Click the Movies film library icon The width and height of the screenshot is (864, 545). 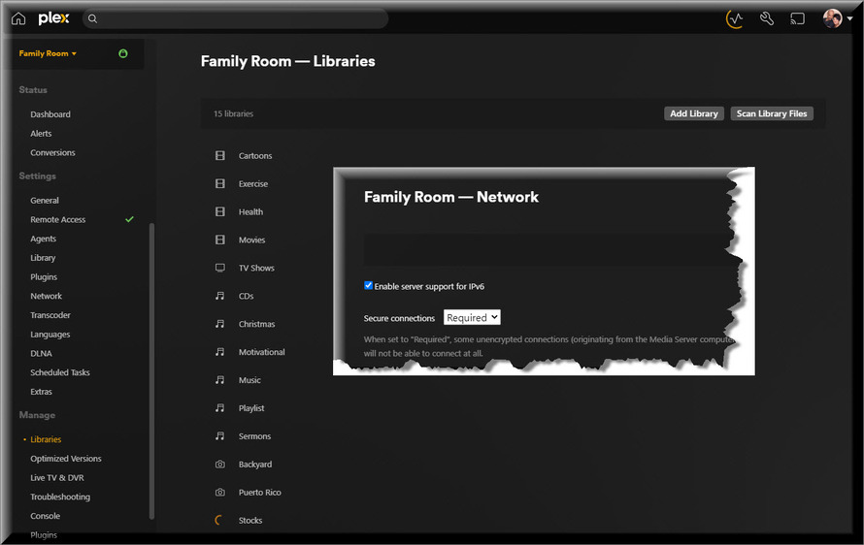pos(219,240)
